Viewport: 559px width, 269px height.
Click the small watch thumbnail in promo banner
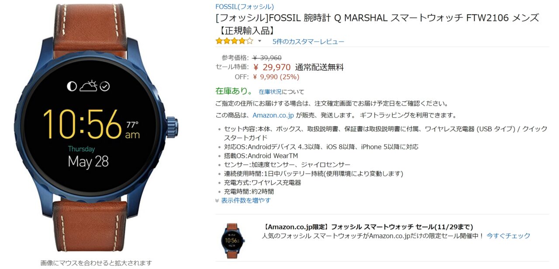pos(232,241)
